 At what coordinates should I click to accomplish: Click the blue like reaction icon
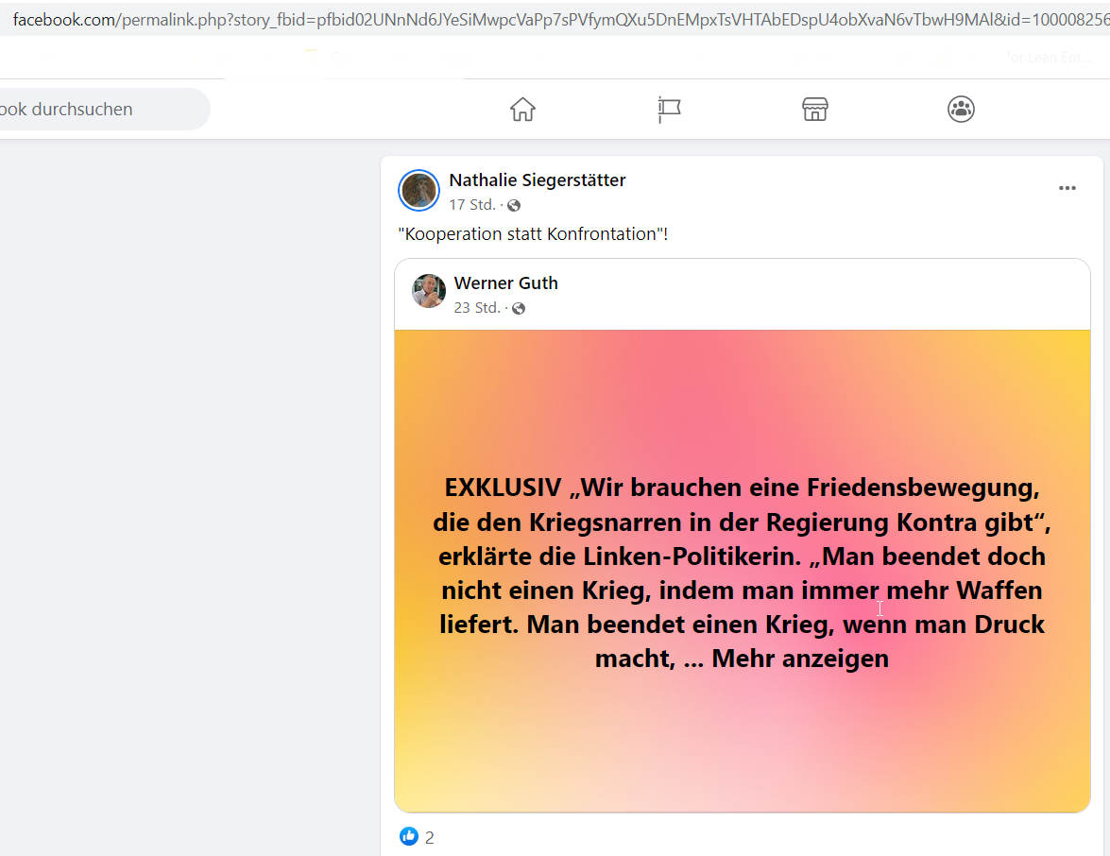coord(409,836)
